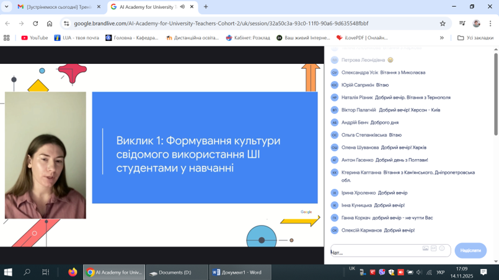Open the Chrome media control icon
The image size is (499, 280).
(462, 24)
